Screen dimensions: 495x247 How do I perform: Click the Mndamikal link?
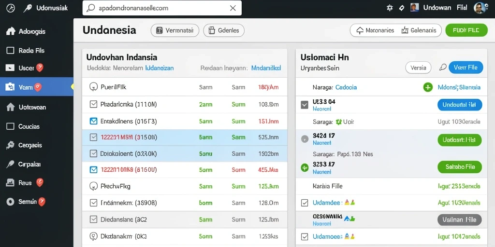(266, 68)
